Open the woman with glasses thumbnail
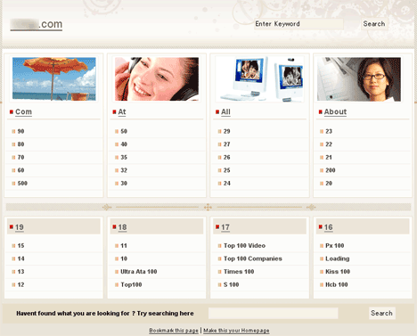 359,79
